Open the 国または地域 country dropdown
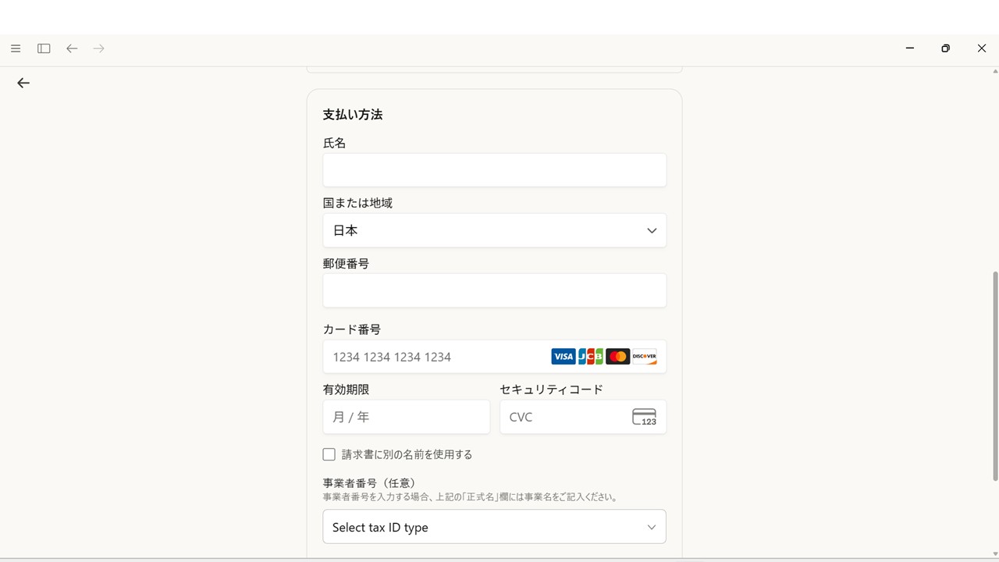The width and height of the screenshot is (999, 562). pos(494,230)
